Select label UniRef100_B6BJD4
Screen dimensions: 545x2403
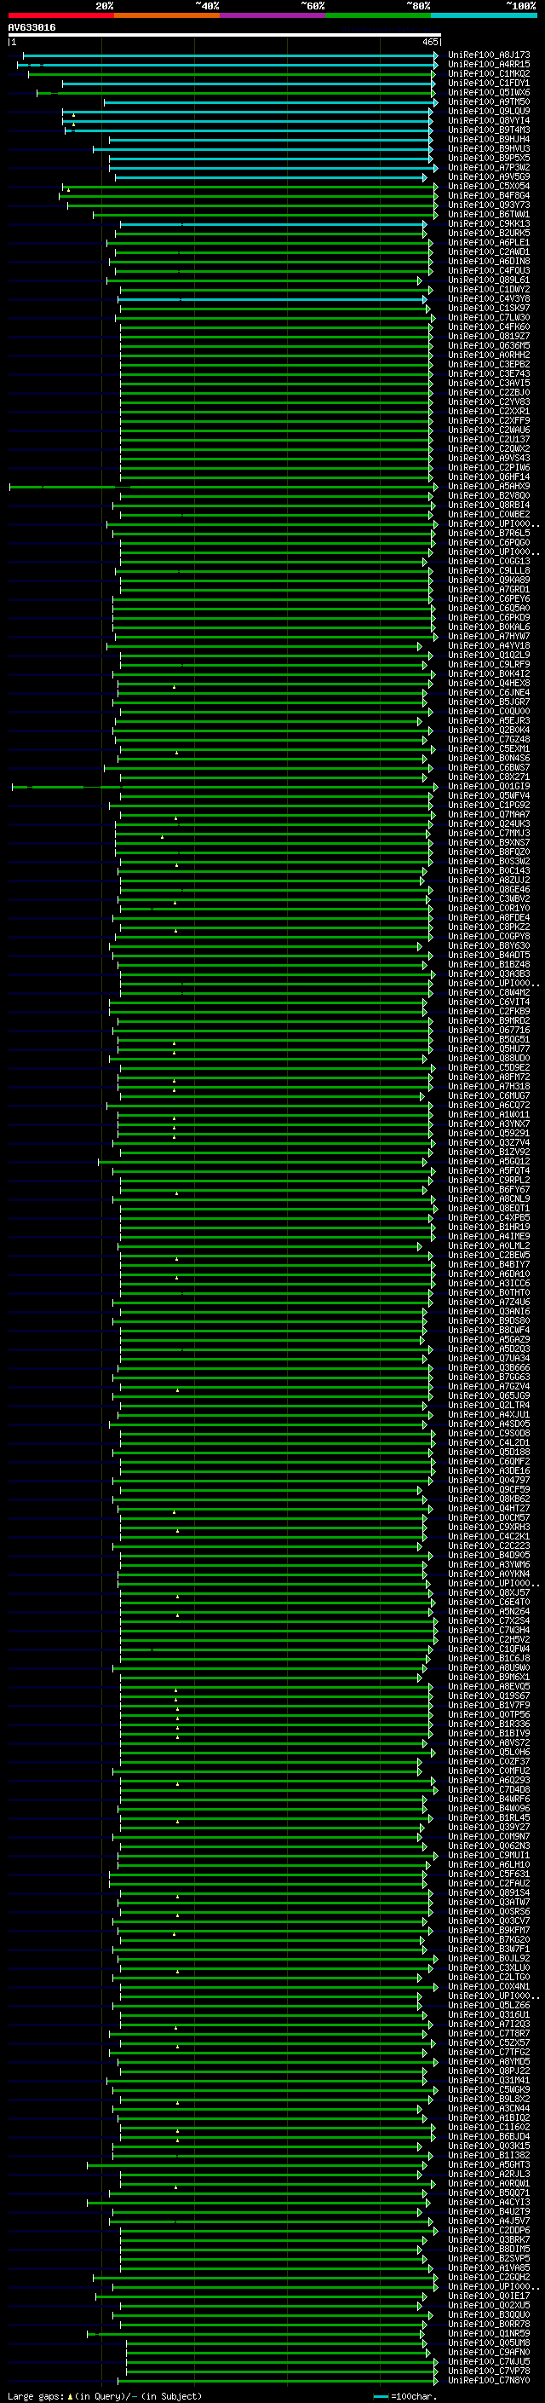(489, 2137)
